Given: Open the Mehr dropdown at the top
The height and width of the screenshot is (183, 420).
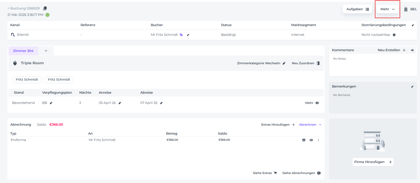Looking at the screenshot, I should click(x=387, y=9).
